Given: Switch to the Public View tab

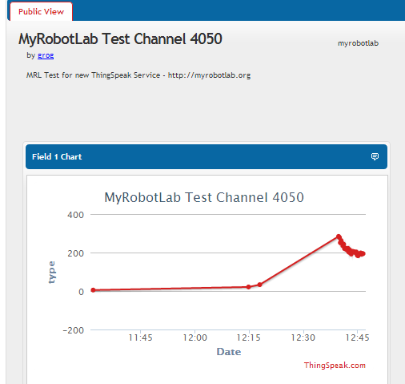Looking at the screenshot, I should (41, 11).
